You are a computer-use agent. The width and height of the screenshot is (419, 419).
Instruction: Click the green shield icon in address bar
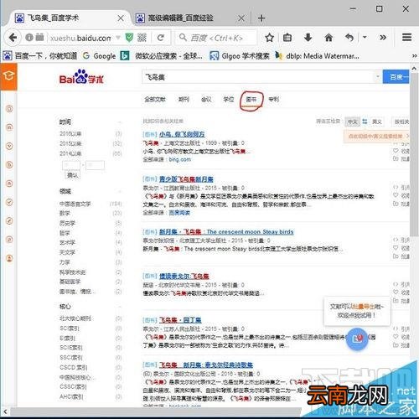(x=129, y=38)
